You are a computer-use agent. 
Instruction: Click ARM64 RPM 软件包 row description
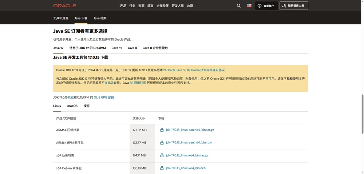pos(70,143)
